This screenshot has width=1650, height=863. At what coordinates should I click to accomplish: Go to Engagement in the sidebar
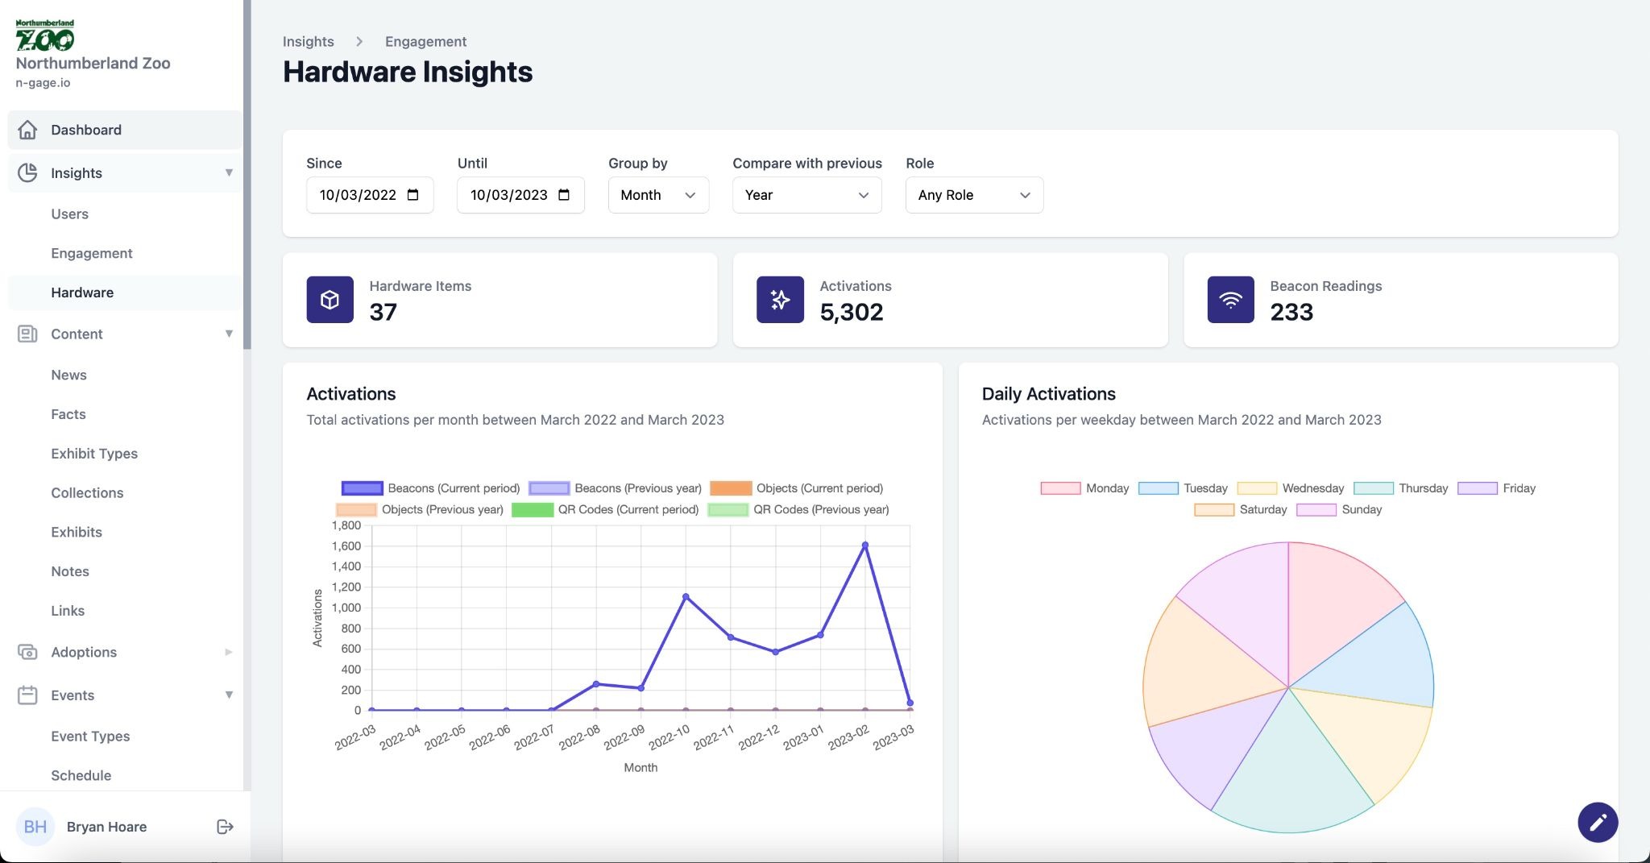91,253
